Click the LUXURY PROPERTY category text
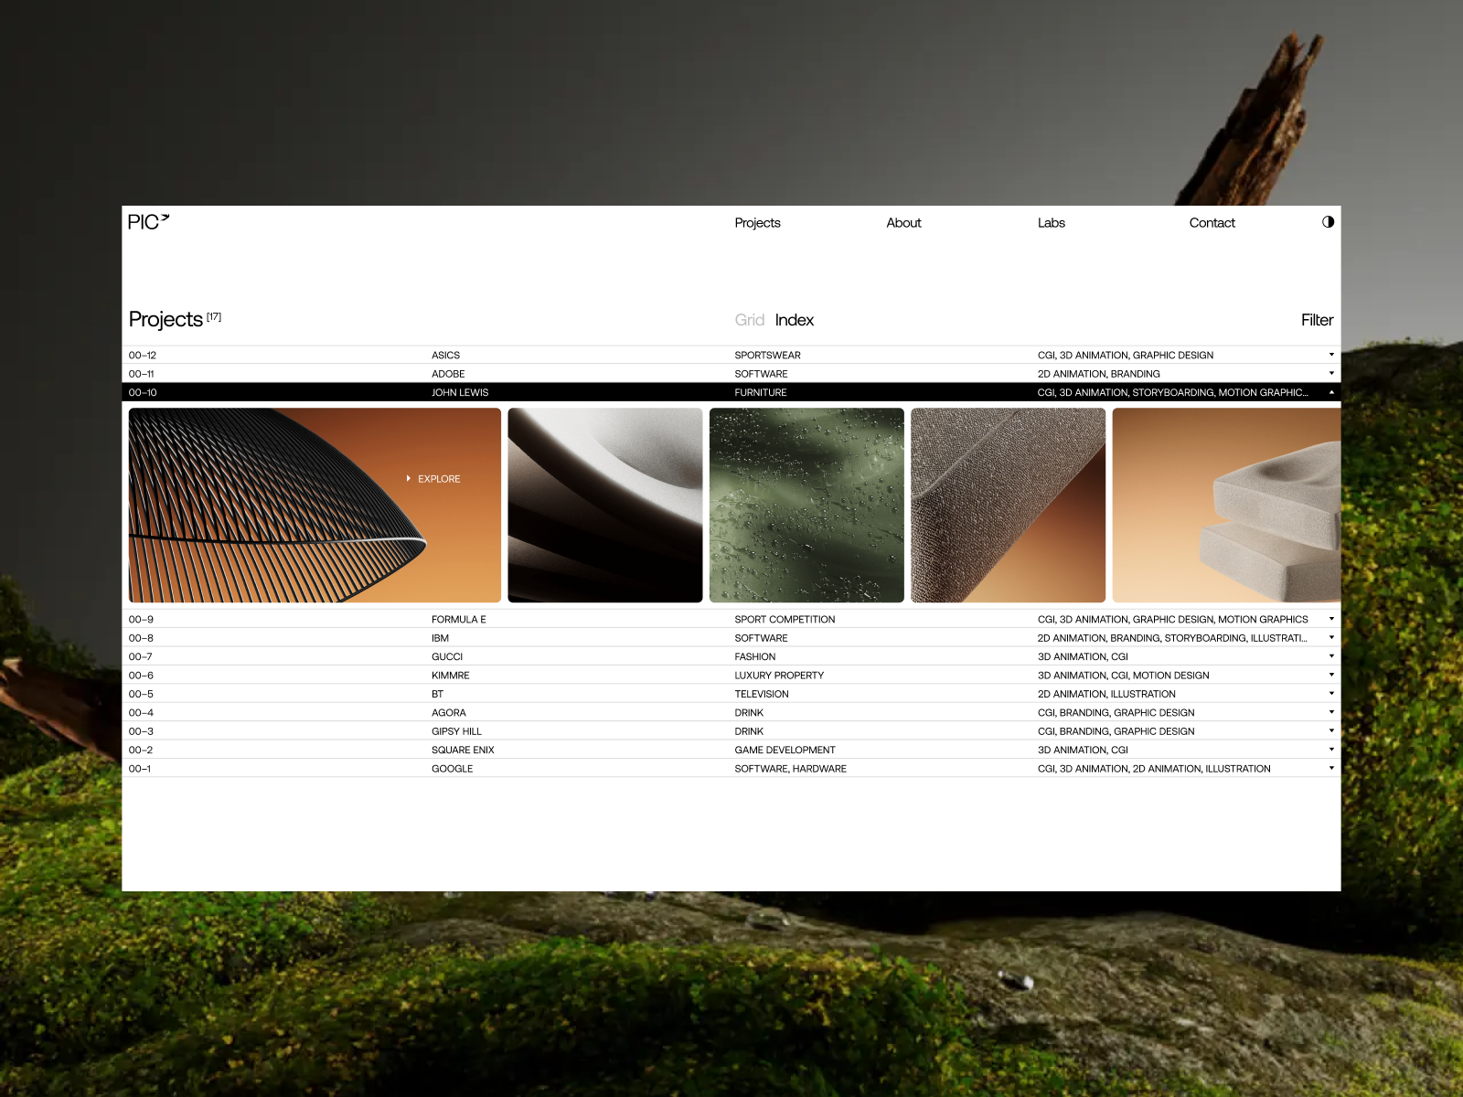This screenshot has width=1463, height=1097. click(779, 676)
